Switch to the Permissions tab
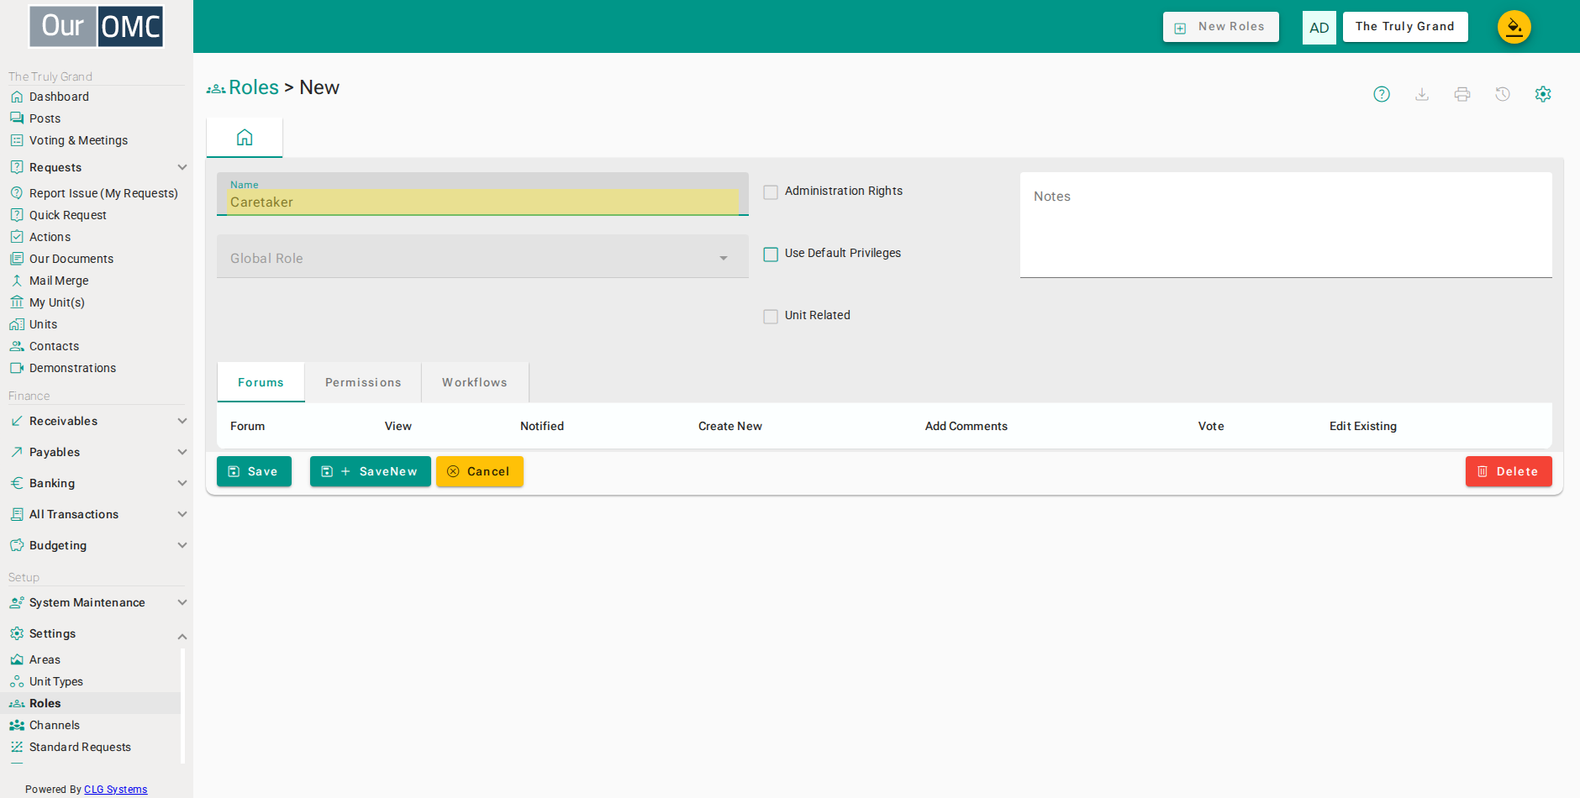Image resolution: width=1580 pixels, height=798 pixels. point(363,382)
